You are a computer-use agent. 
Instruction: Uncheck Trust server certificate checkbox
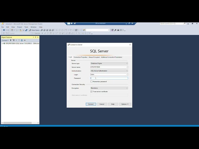click(91, 92)
